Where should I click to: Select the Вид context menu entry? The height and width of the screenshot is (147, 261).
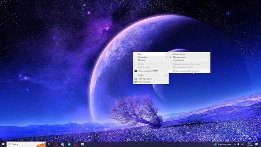point(151,54)
